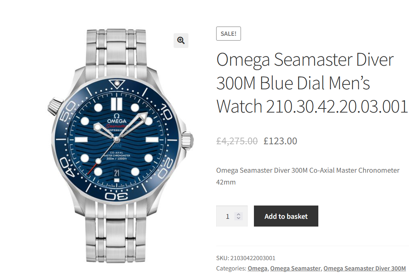Click the 30 marker on the bezel

[117, 196]
